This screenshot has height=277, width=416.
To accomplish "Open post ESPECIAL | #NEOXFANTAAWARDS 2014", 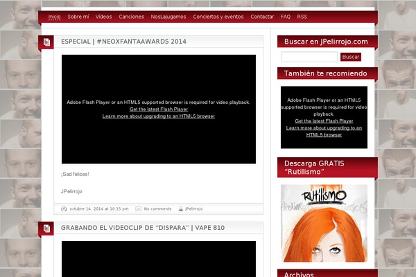I will (x=123, y=42).
